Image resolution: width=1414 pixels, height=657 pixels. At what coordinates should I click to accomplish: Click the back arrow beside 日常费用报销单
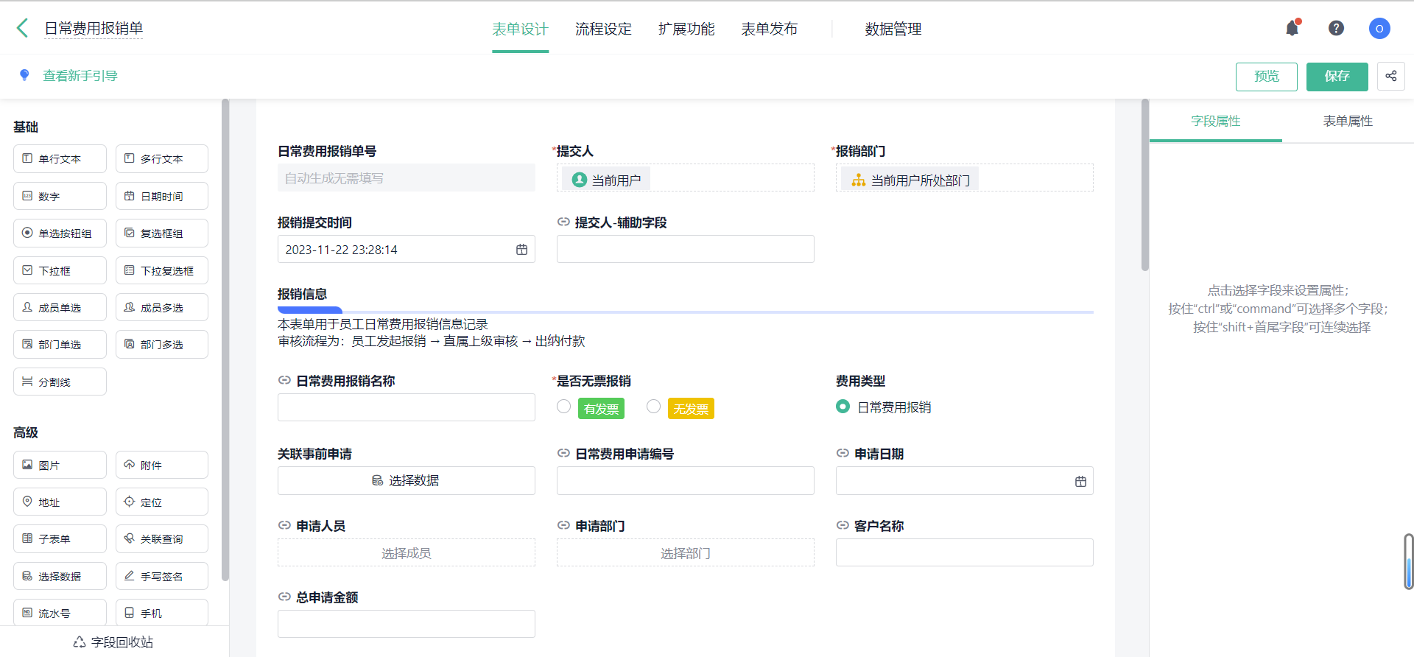tap(22, 29)
